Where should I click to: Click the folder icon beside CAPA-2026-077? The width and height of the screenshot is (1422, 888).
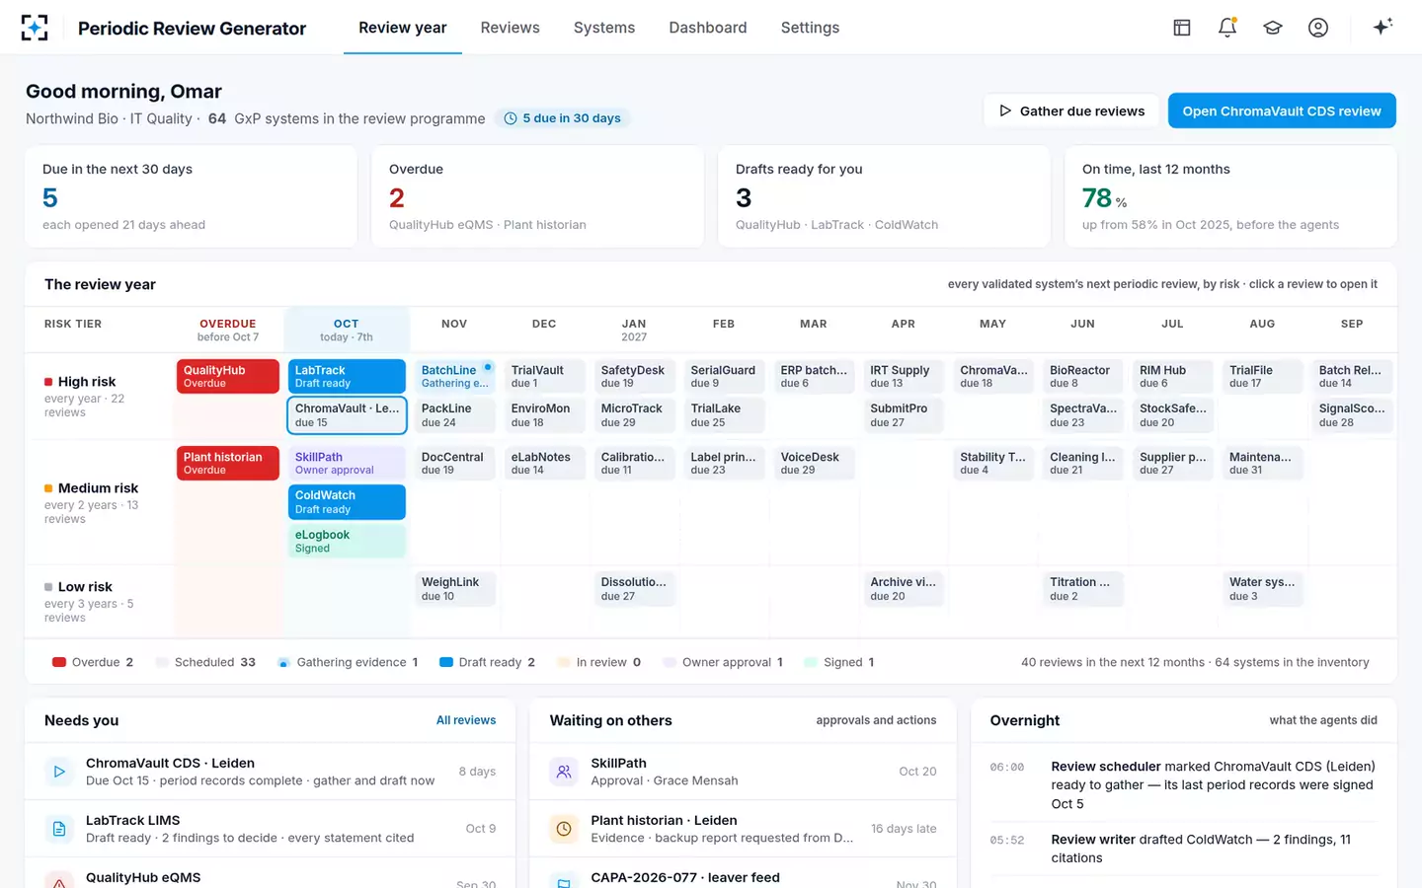564,881
